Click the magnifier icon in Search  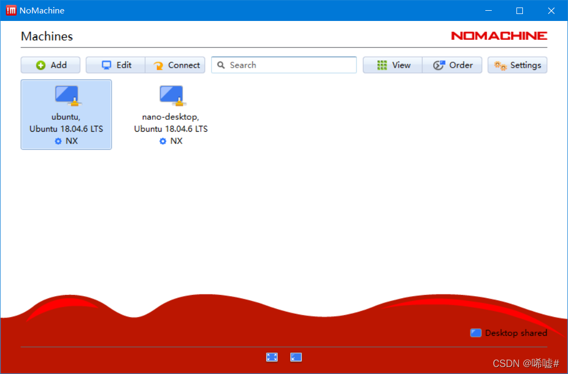[221, 65]
